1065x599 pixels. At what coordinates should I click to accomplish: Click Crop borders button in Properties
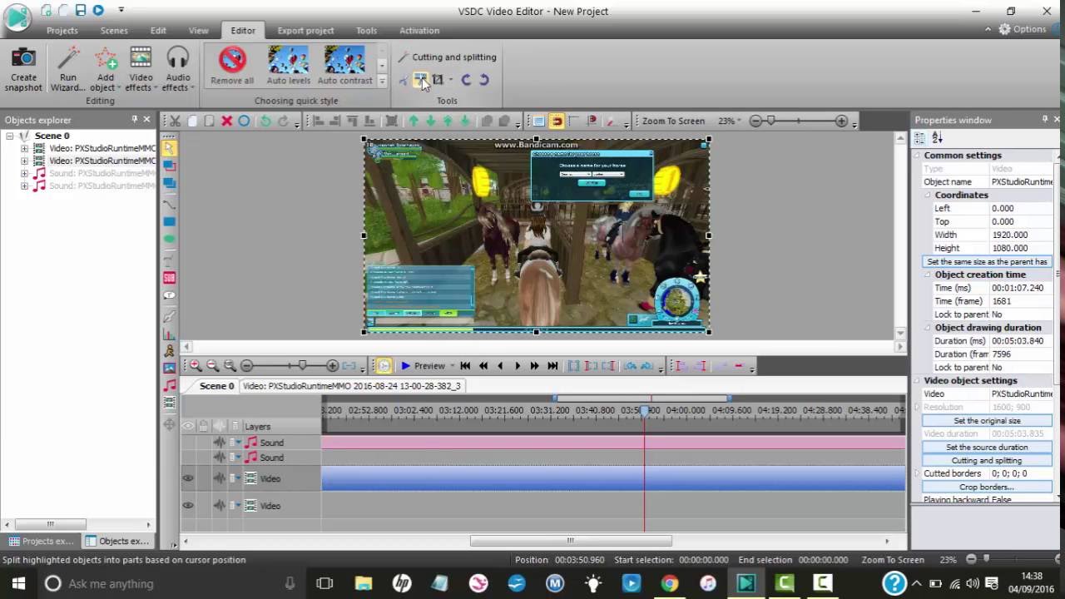987,487
